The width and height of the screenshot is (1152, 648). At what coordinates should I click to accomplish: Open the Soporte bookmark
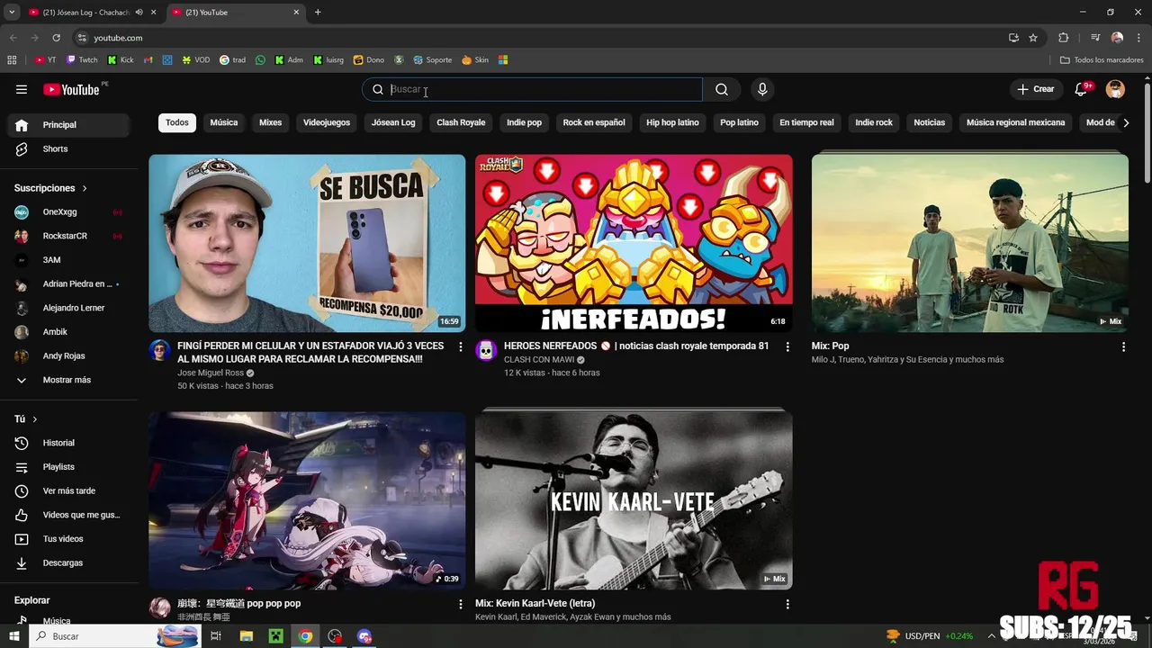click(x=432, y=60)
